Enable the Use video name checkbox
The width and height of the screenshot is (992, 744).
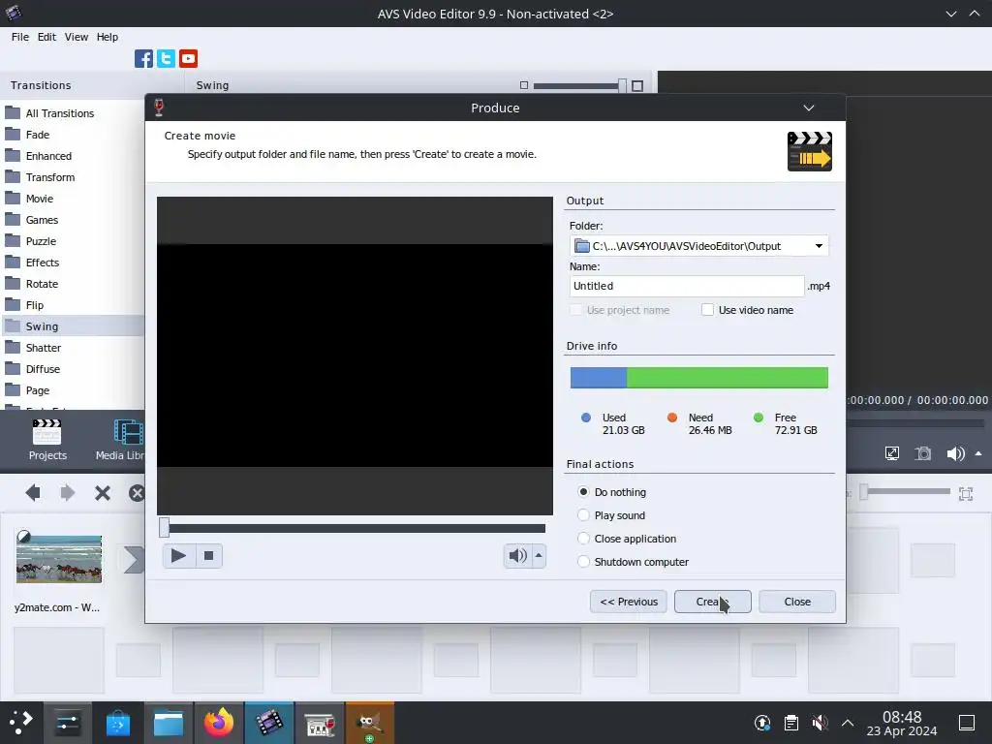coord(707,310)
